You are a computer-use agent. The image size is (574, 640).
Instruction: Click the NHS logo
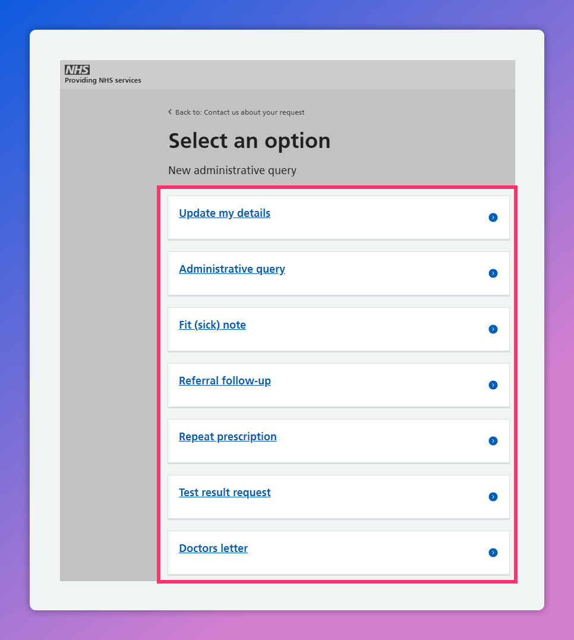77,70
